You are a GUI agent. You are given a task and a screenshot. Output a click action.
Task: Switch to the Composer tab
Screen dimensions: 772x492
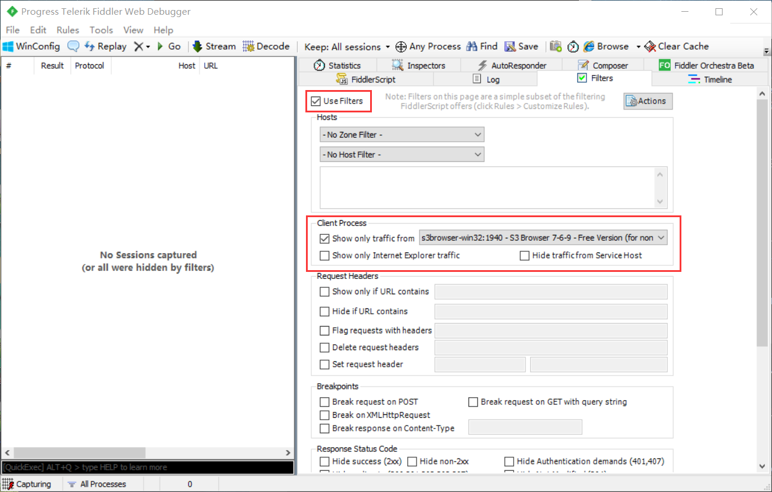click(x=603, y=65)
